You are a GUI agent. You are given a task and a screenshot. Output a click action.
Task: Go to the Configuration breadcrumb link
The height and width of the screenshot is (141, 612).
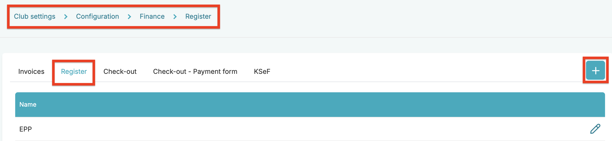click(x=97, y=16)
